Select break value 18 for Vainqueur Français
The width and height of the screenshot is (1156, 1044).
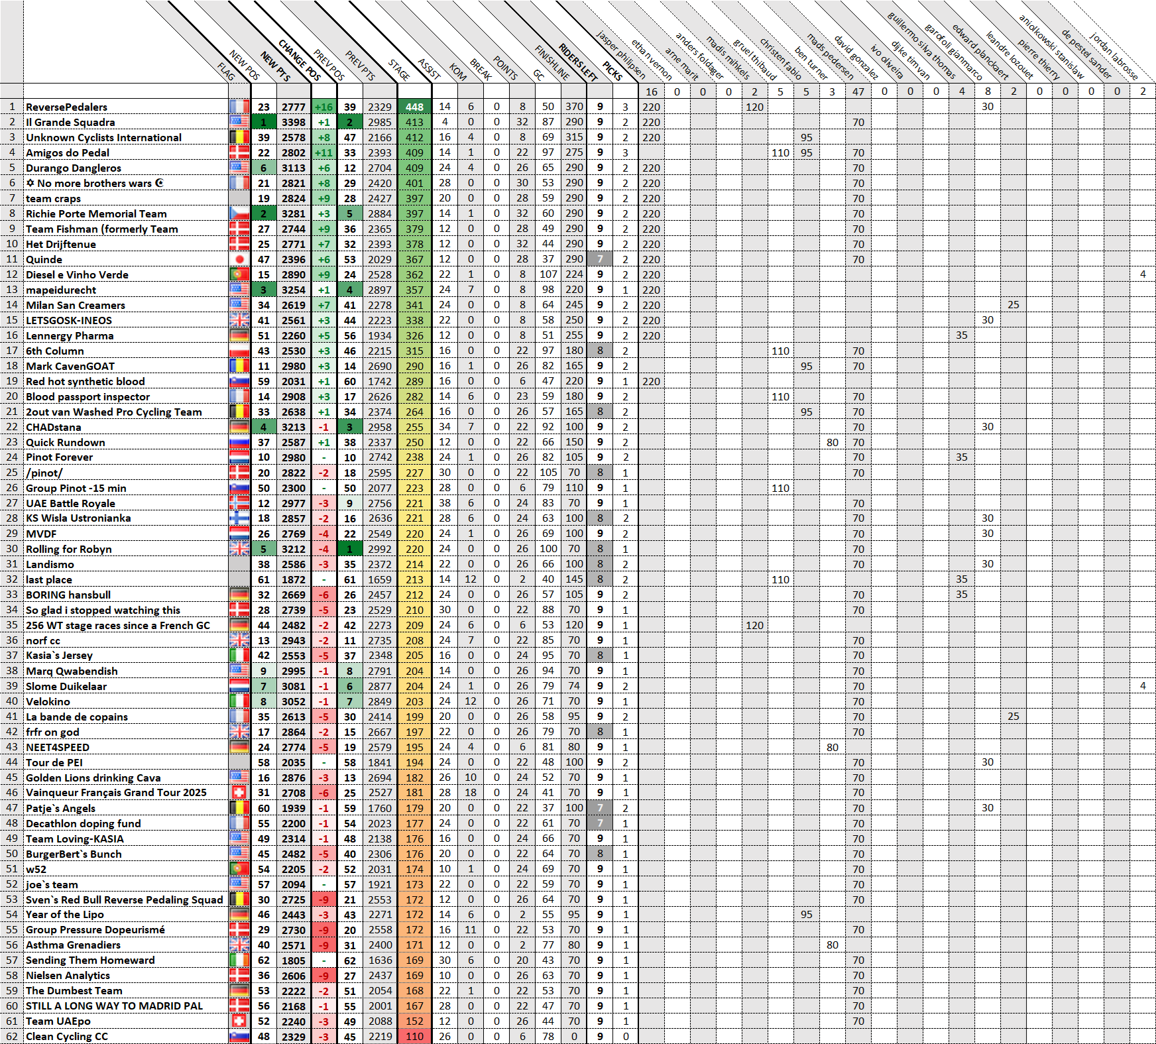pyautogui.click(x=471, y=793)
